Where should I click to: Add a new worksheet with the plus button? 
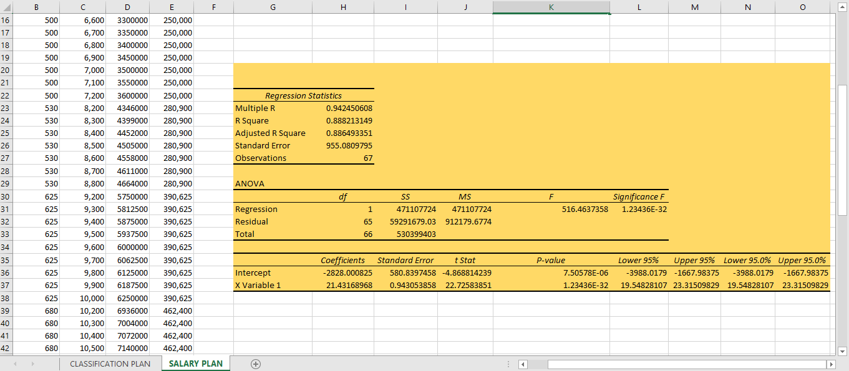[x=255, y=364]
